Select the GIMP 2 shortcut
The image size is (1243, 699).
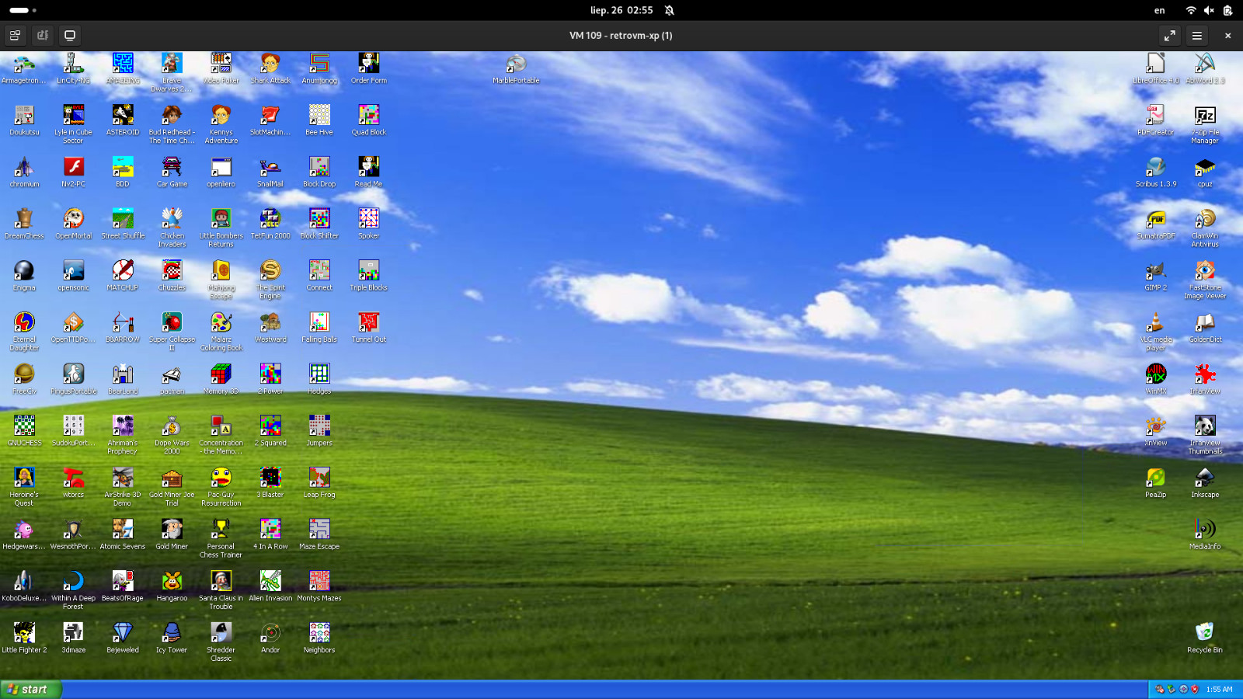point(1156,270)
